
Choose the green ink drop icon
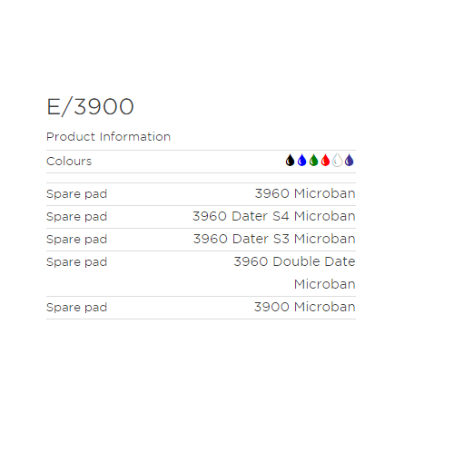(314, 161)
